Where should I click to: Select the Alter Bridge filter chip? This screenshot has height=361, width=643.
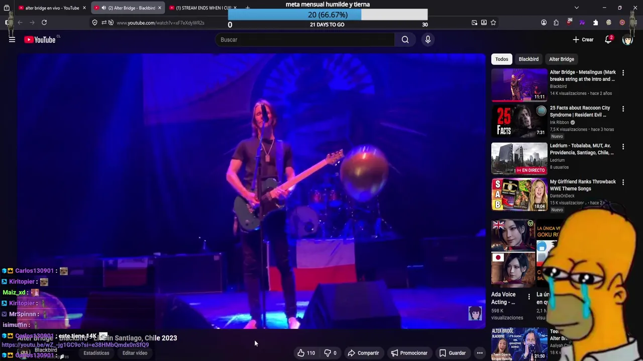point(562,59)
